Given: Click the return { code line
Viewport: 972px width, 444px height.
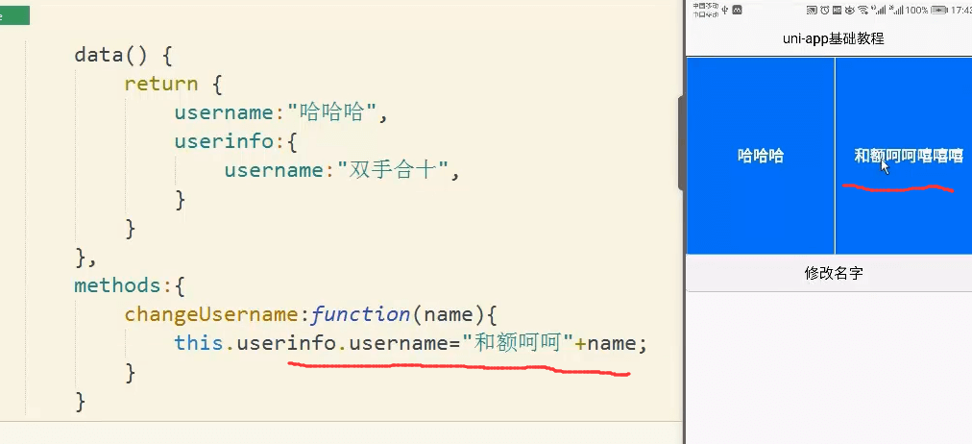Looking at the screenshot, I should (x=172, y=84).
